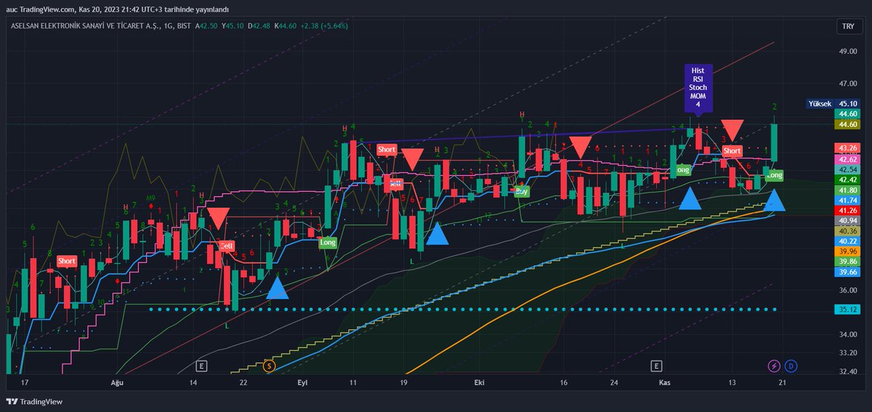The width and height of the screenshot is (872, 412).
Task: Open earnings E marker above date 14
Action: pos(201,365)
